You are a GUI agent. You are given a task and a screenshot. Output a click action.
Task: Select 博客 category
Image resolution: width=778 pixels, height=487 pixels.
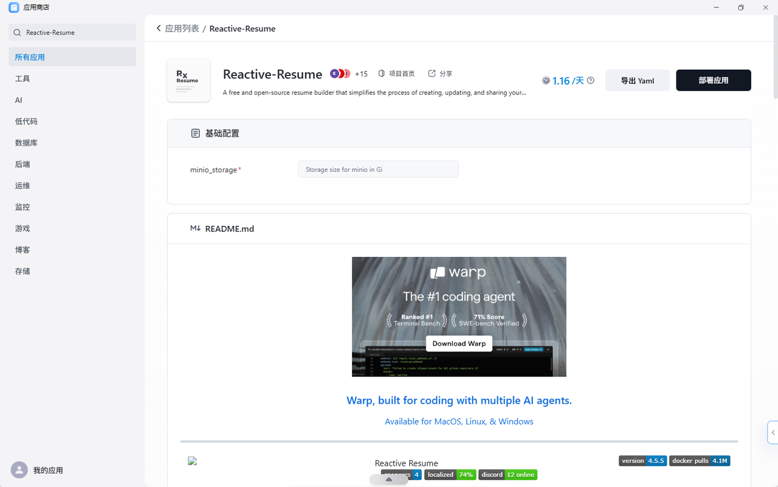72,250
